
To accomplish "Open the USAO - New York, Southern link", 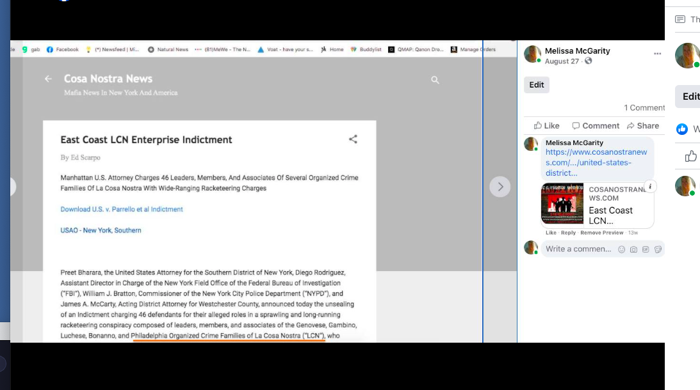I will [x=101, y=230].
